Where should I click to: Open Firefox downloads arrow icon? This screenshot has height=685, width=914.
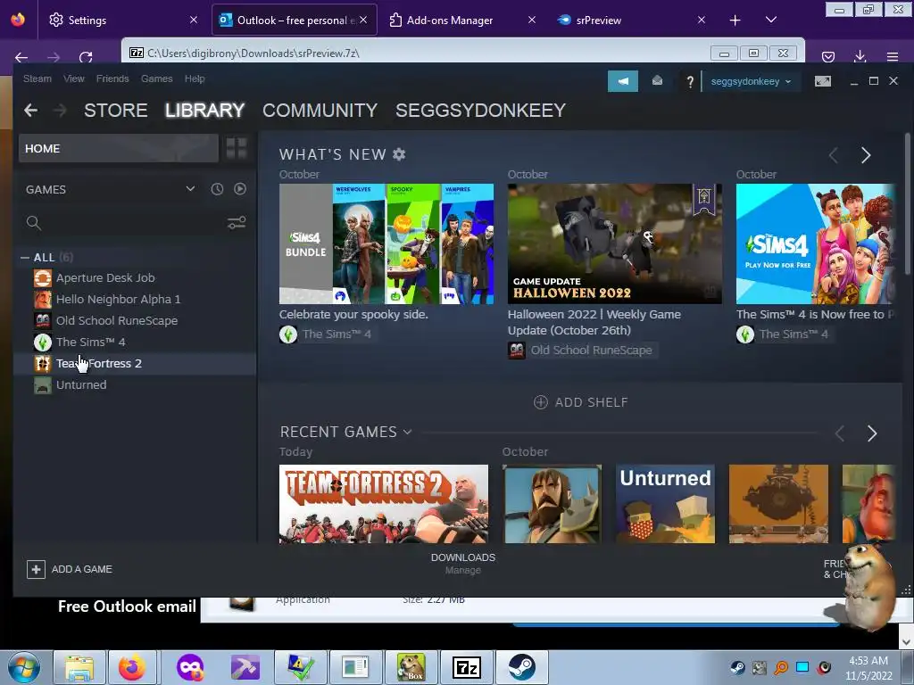point(860,56)
